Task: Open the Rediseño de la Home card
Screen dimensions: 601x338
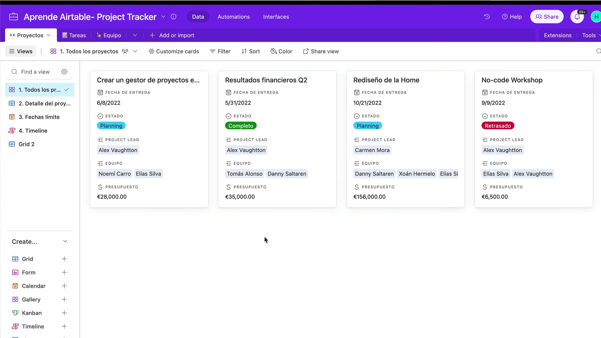Action: 386,80
